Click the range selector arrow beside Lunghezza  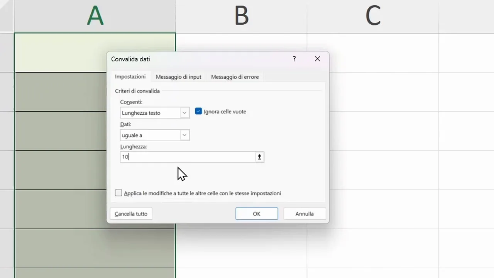[x=259, y=157]
